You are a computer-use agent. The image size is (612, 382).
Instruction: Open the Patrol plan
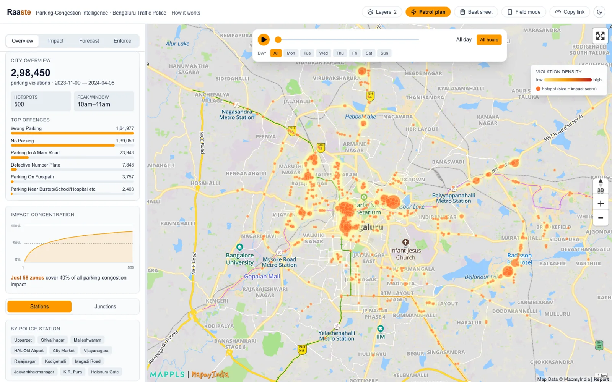point(428,12)
